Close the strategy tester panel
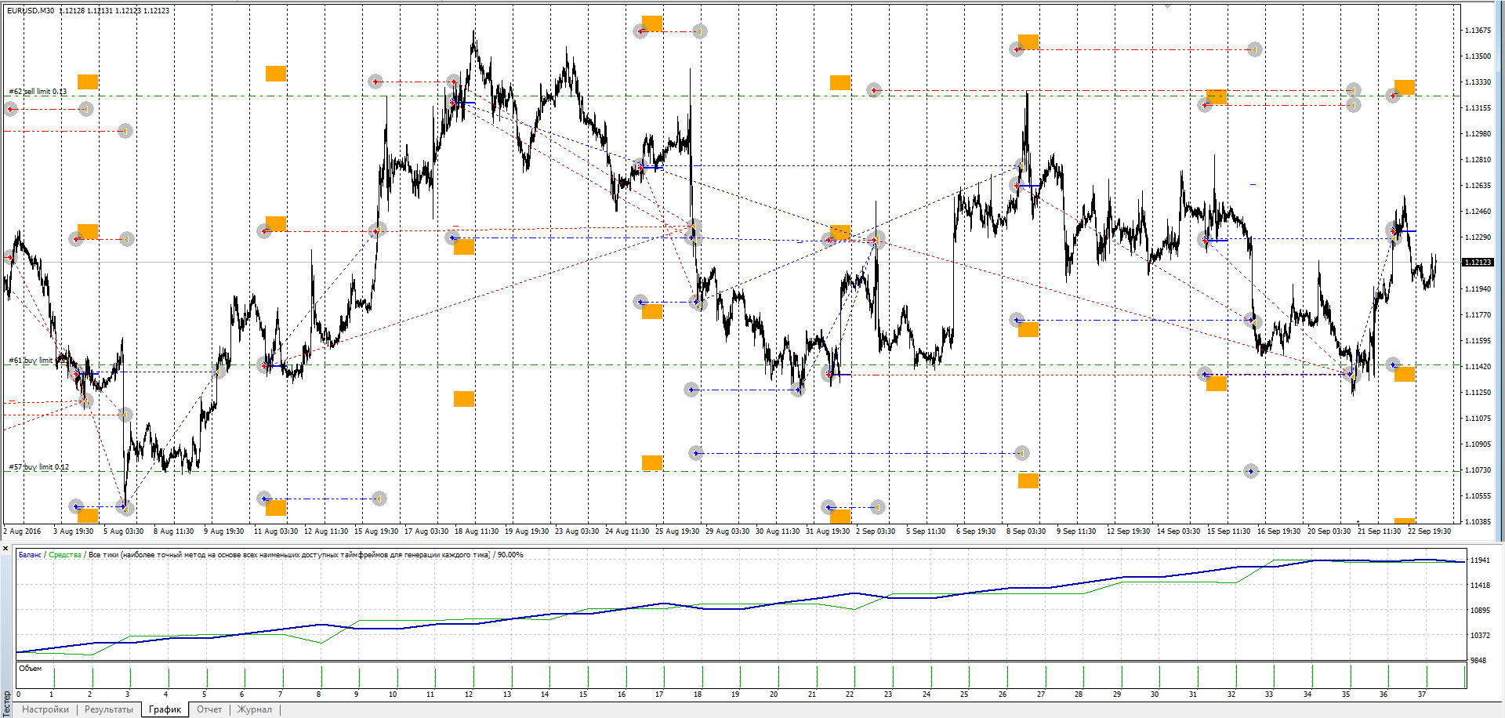This screenshot has width=1505, height=718. [5, 549]
